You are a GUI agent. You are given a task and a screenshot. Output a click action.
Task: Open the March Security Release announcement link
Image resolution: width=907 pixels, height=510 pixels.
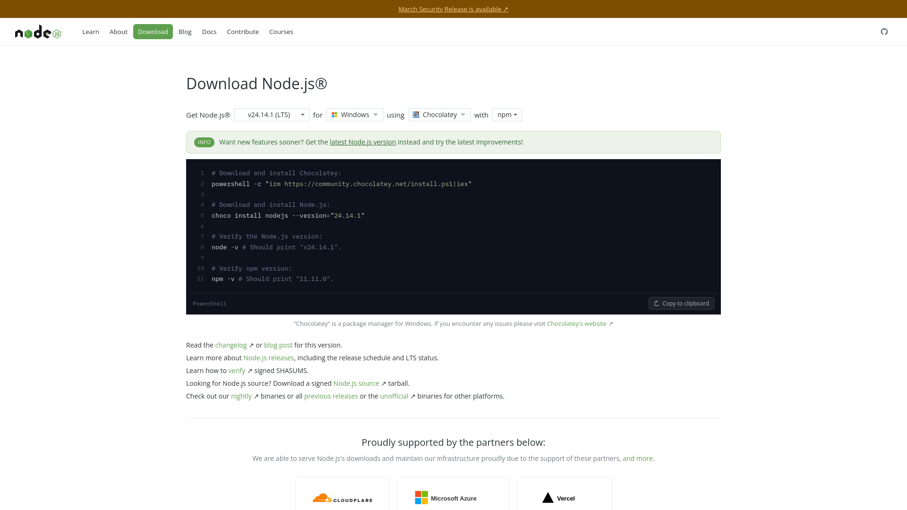[453, 9]
